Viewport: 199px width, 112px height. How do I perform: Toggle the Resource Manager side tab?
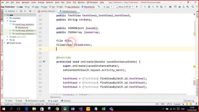click(x=2, y=47)
